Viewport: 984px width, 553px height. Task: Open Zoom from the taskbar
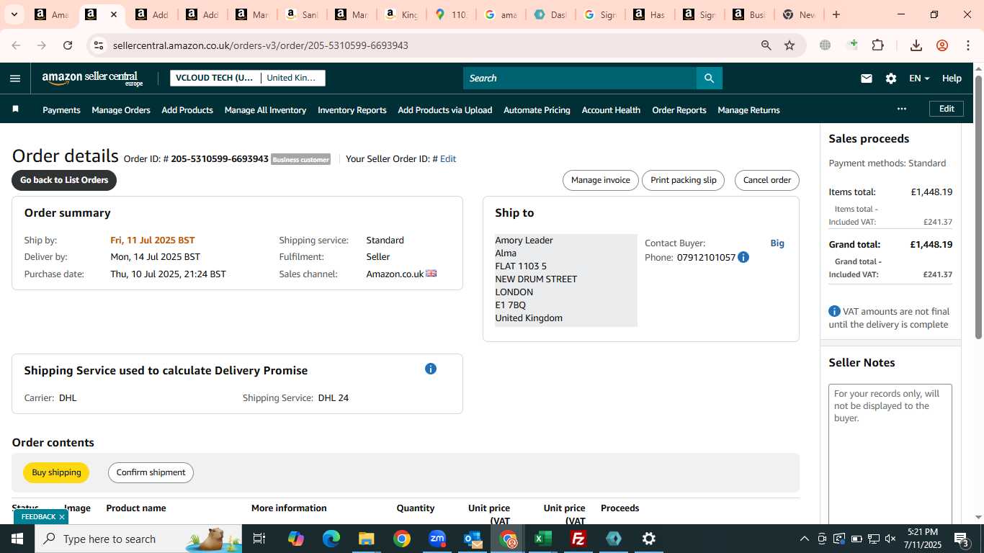(437, 539)
